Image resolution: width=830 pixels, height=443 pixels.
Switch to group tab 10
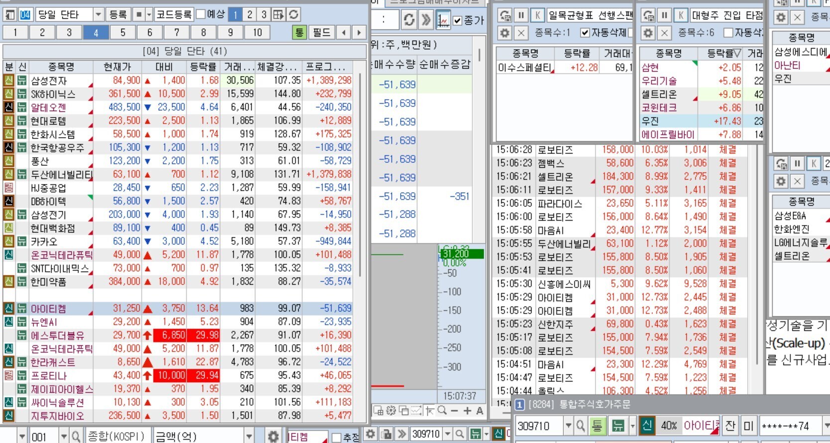(257, 33)
